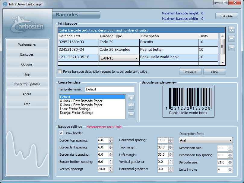Click the app icon in the title bar
This screenshot has height=183, width=244.
click(x=5, y=4)
